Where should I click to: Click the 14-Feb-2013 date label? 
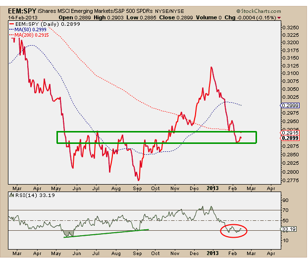pyautogui.click(x=23, y=17)
